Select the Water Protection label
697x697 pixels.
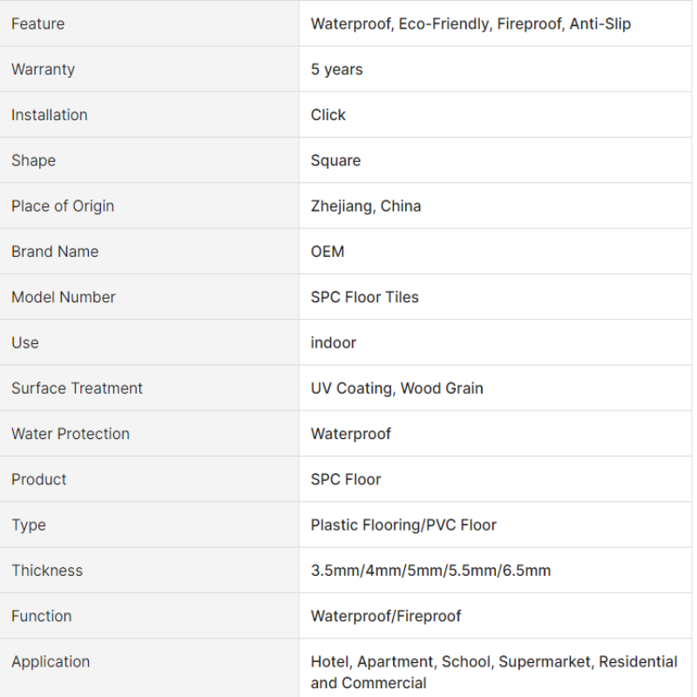pos(71,434)
